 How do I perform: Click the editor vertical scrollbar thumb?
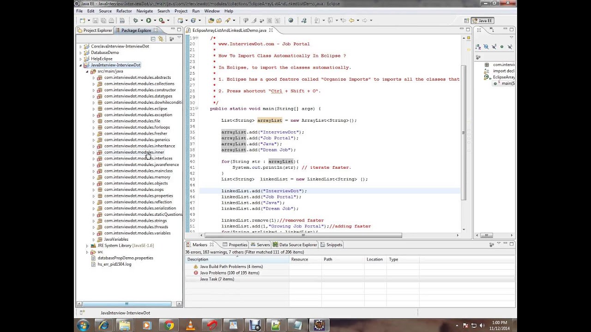[x=463, y=133]
